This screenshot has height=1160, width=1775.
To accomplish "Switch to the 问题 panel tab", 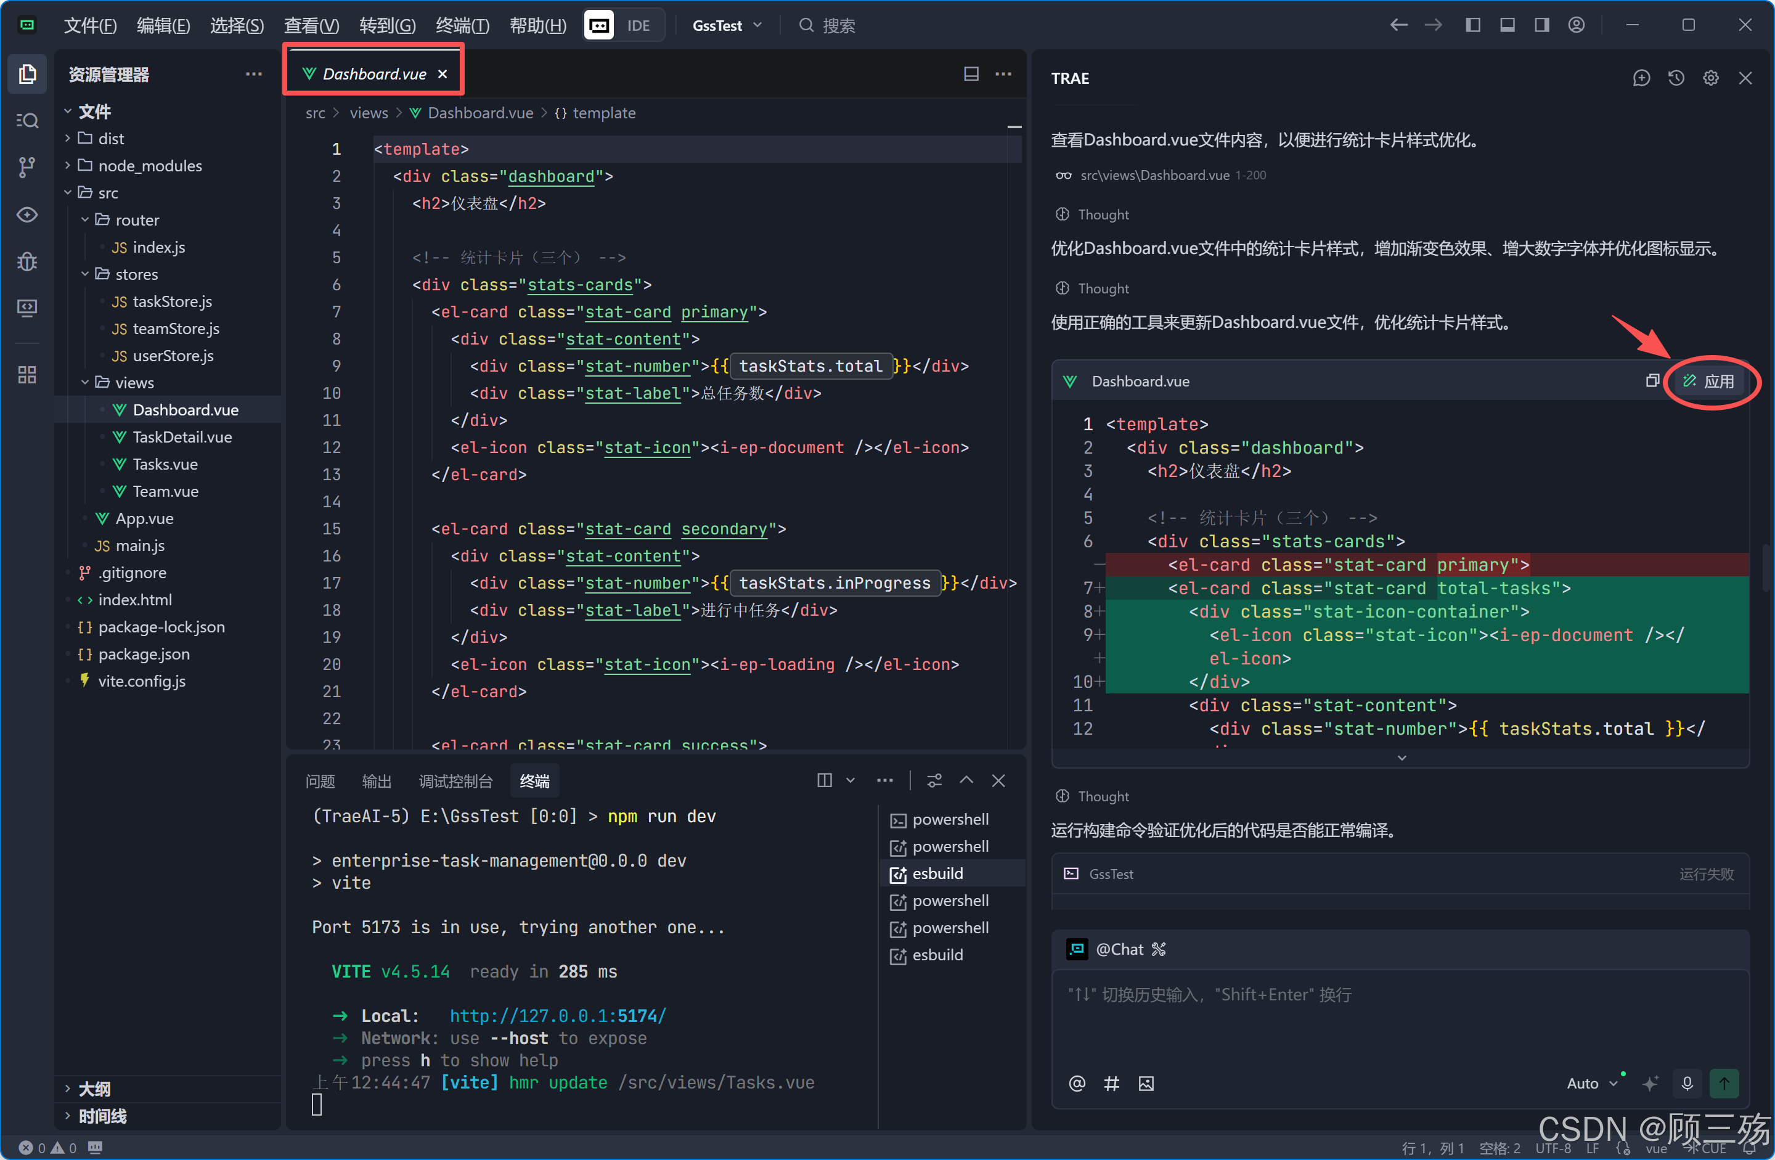I will tap(320, 781).
